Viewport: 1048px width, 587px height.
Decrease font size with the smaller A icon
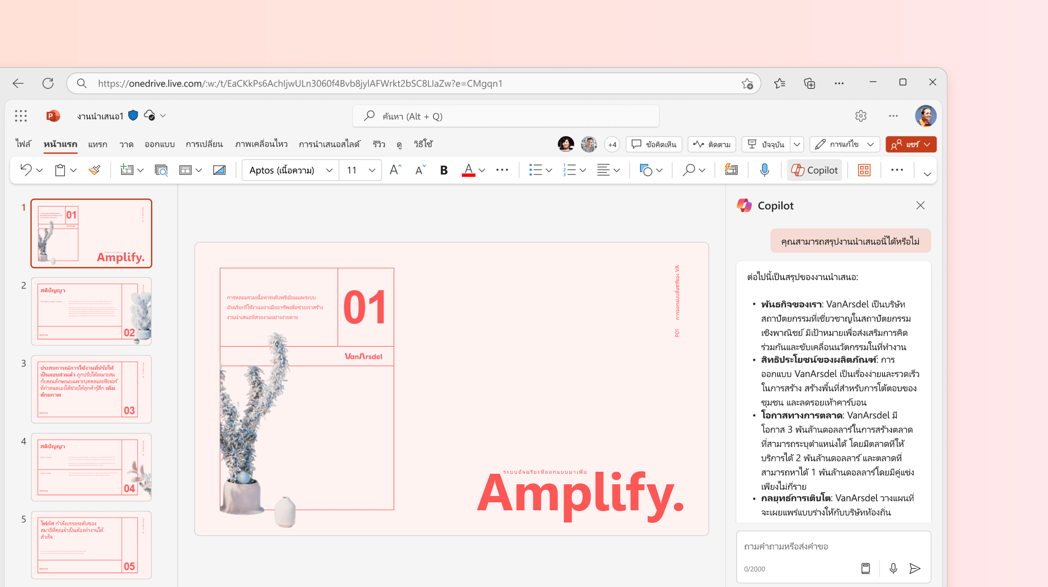pos(420,170)
